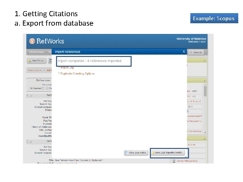This screenshot has height=182, width=243.
Task: Tick checkbox of first reference row
Action: 30,96
